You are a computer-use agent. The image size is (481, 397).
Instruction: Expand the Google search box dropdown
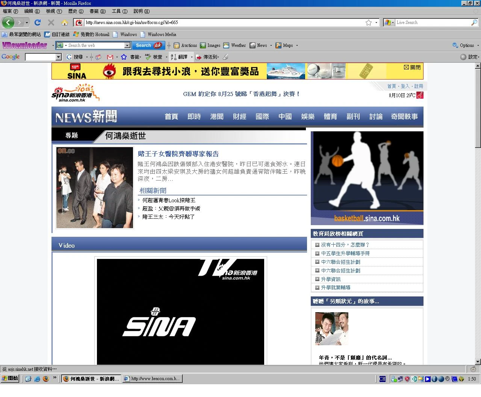(58, 57)
